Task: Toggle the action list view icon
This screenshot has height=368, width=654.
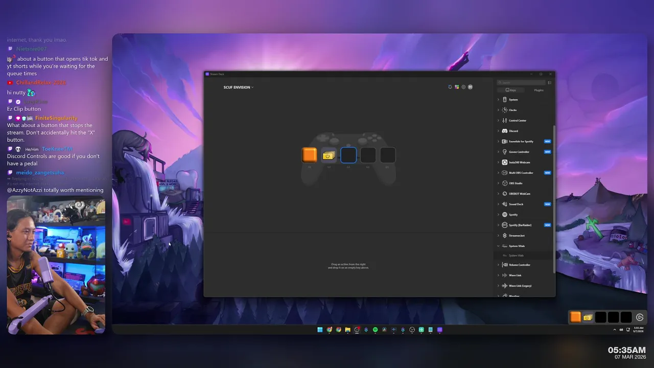Action: point(550,82)
